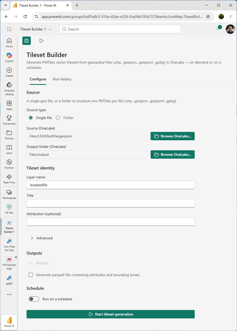
Task: Open the F8 Test workspace
Action: (x=9, y=209)
